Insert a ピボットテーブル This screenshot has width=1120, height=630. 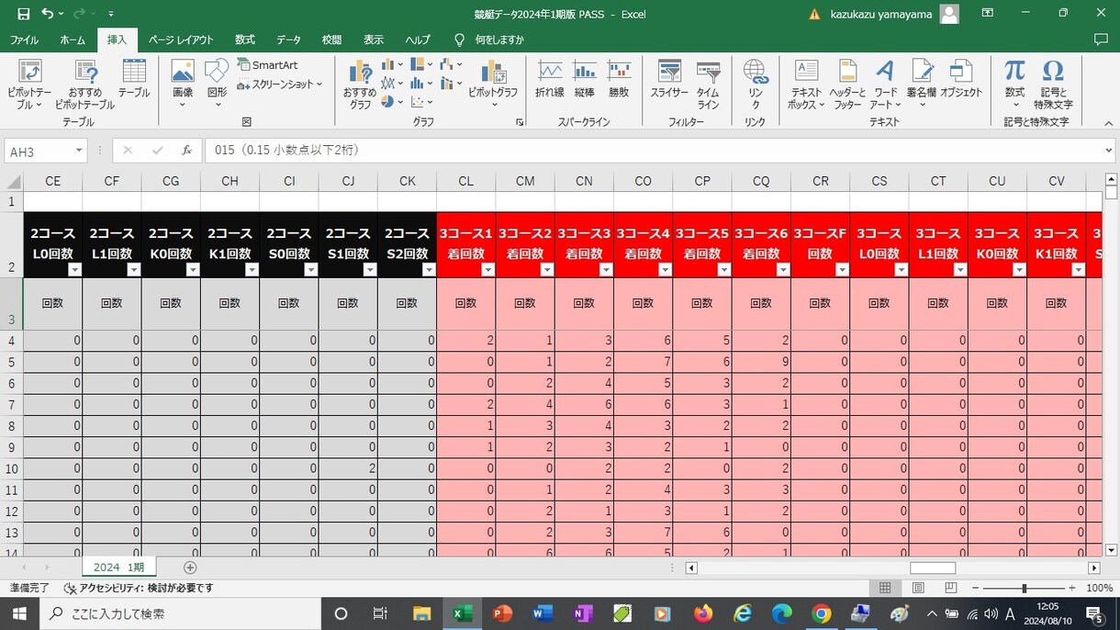[29, 84]
